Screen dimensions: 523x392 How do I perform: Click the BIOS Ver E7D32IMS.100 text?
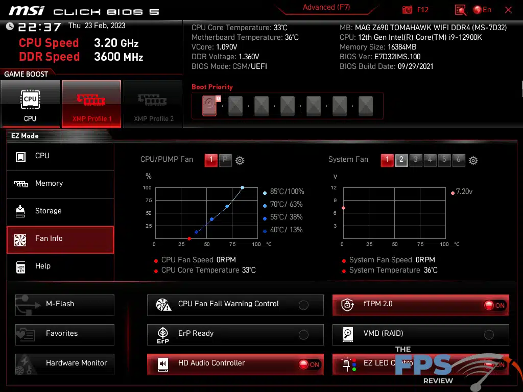(x=380, y=57)
